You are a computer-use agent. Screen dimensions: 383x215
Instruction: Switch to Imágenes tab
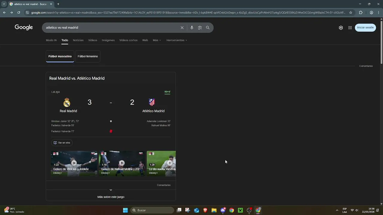[x=108, y=40]
